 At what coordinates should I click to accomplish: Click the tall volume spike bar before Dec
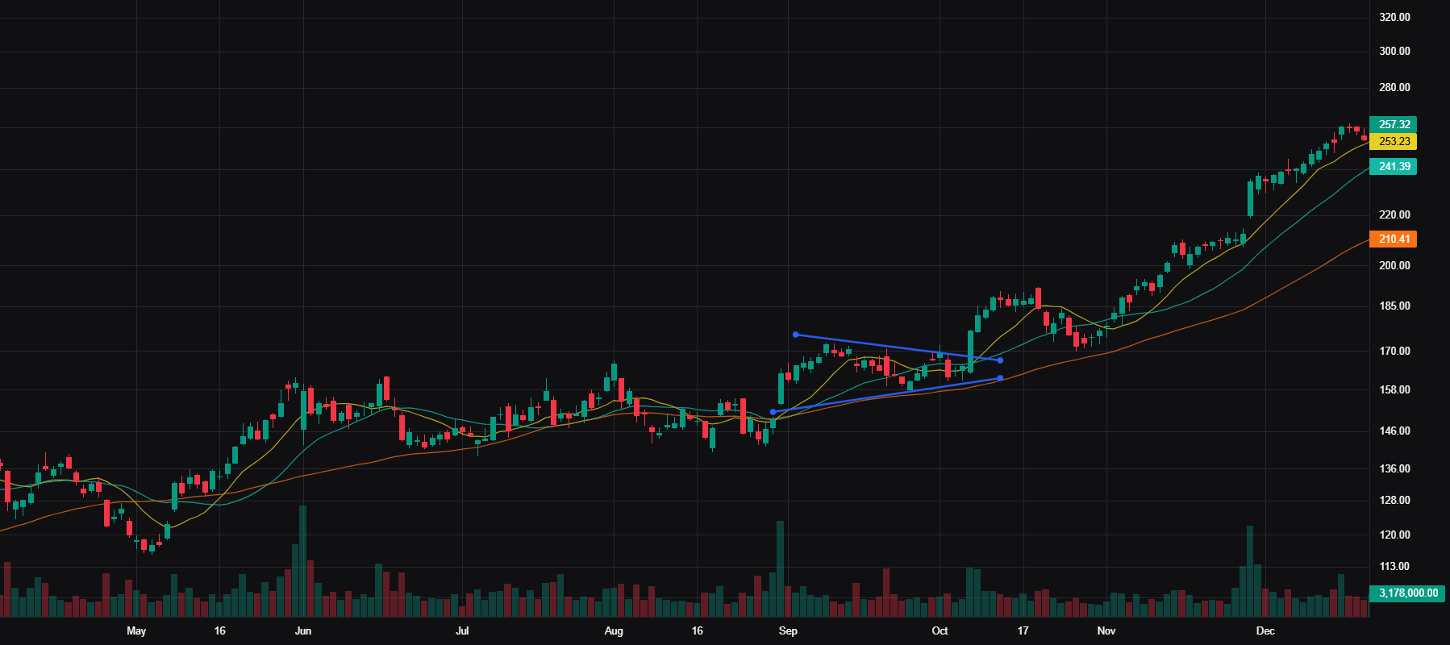coord(1250,572)
